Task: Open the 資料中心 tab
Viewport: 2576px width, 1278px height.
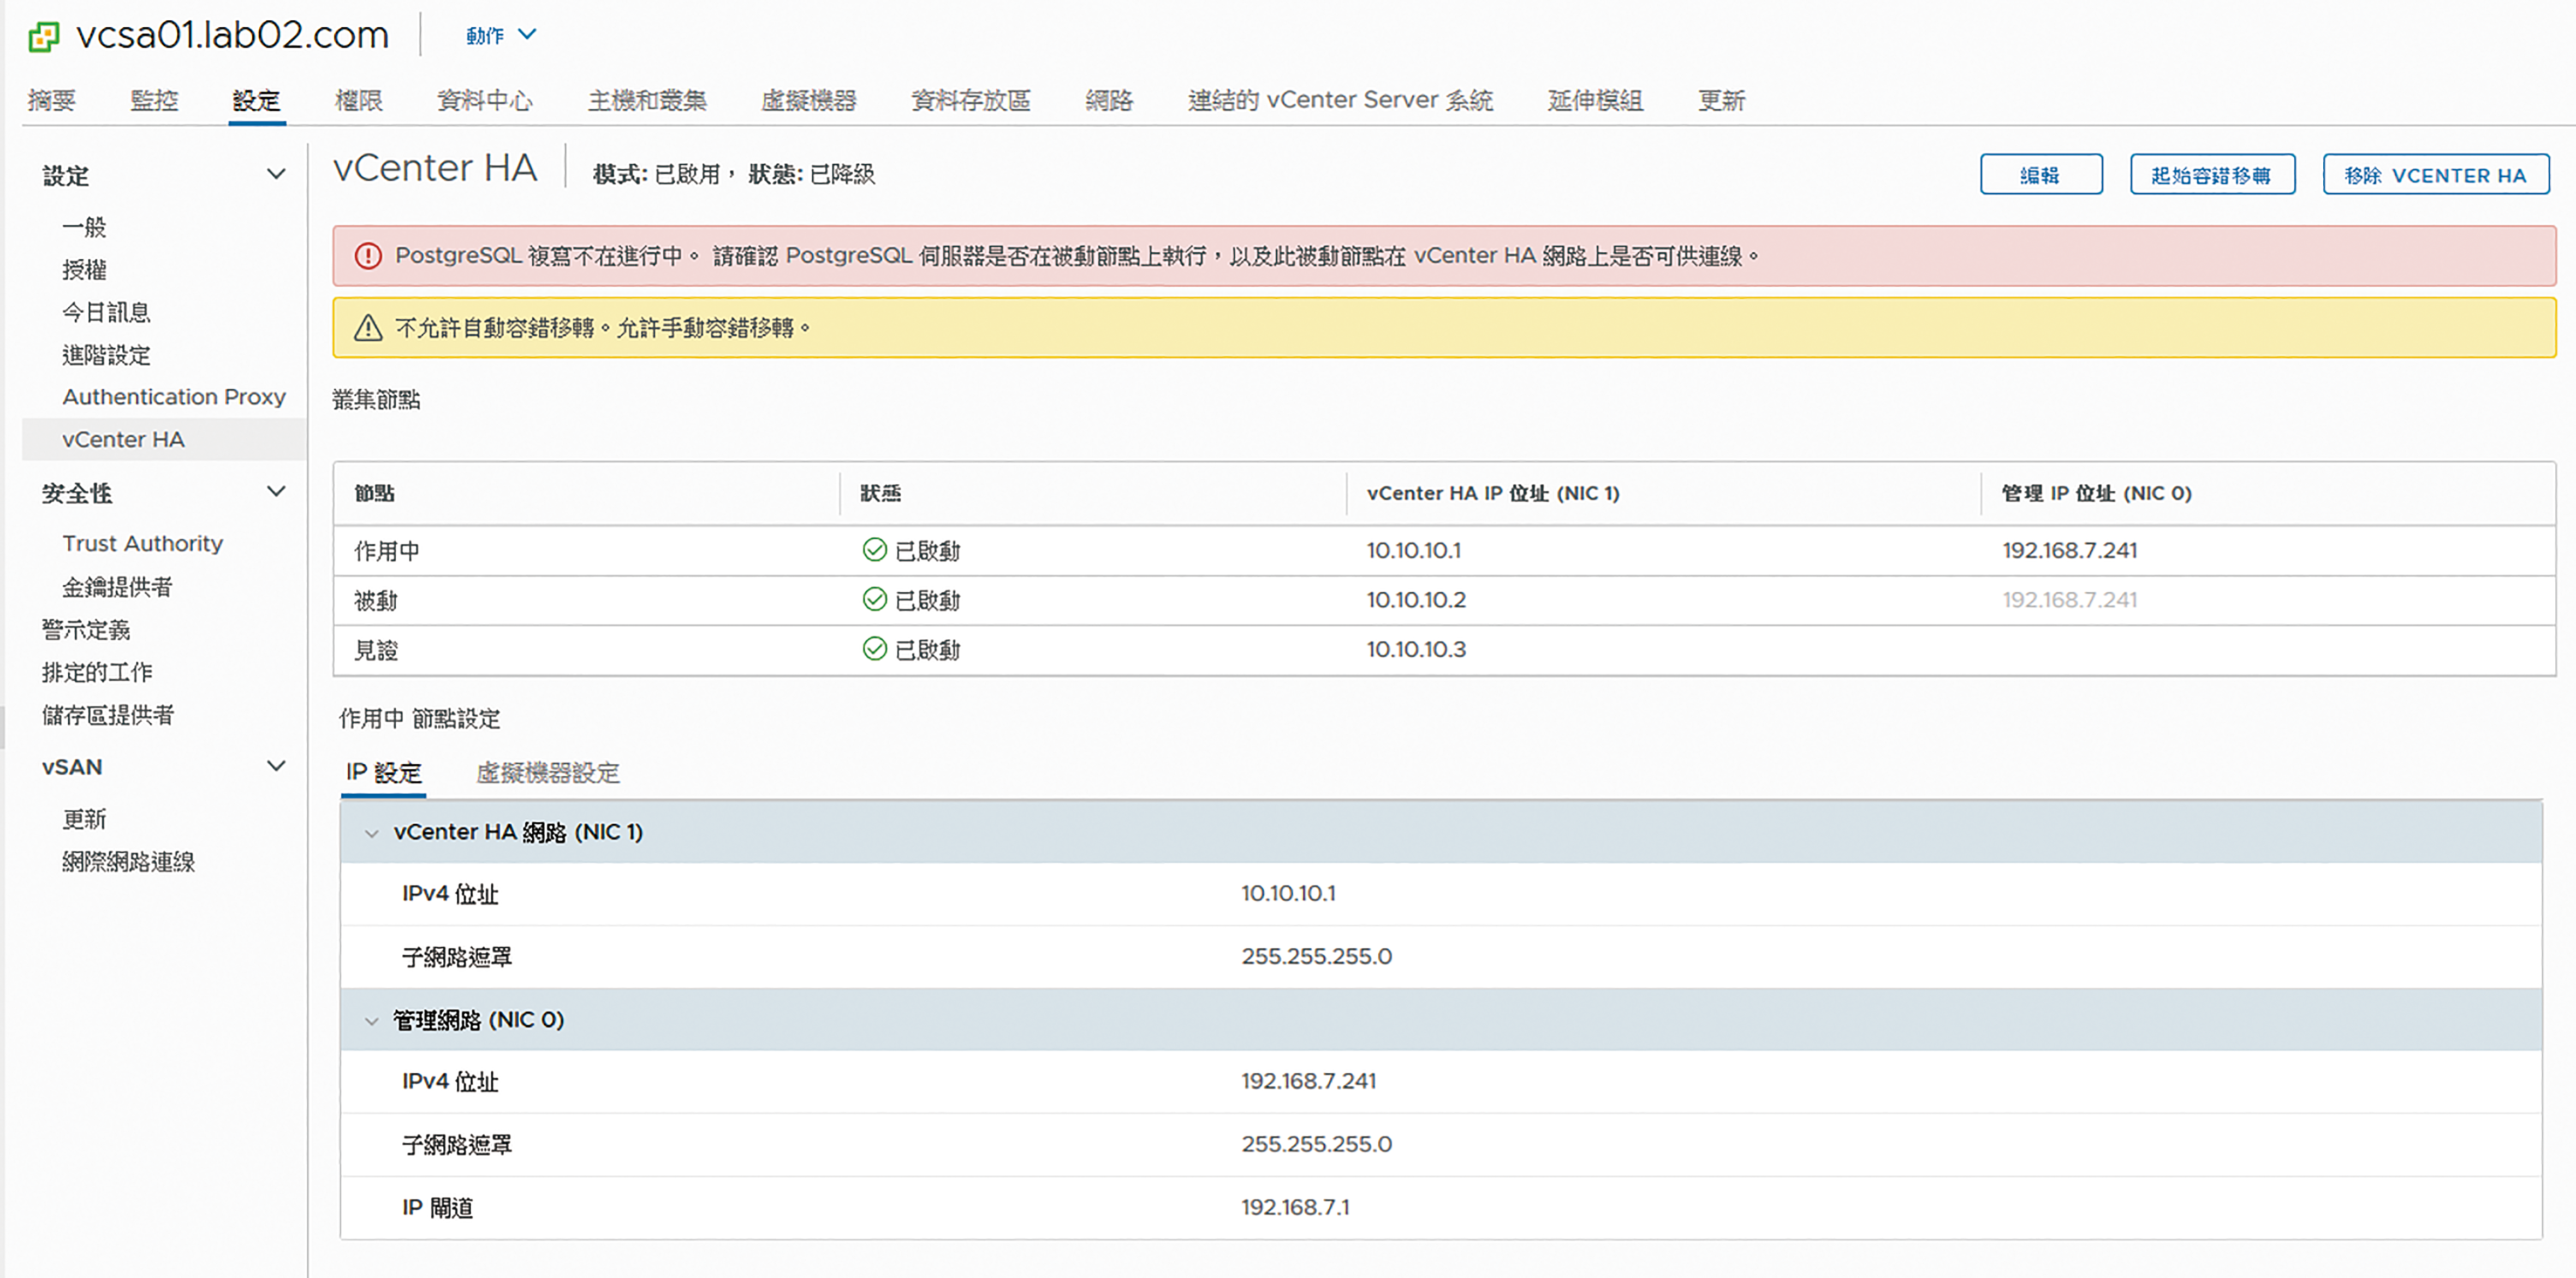Action: point(485,100)
